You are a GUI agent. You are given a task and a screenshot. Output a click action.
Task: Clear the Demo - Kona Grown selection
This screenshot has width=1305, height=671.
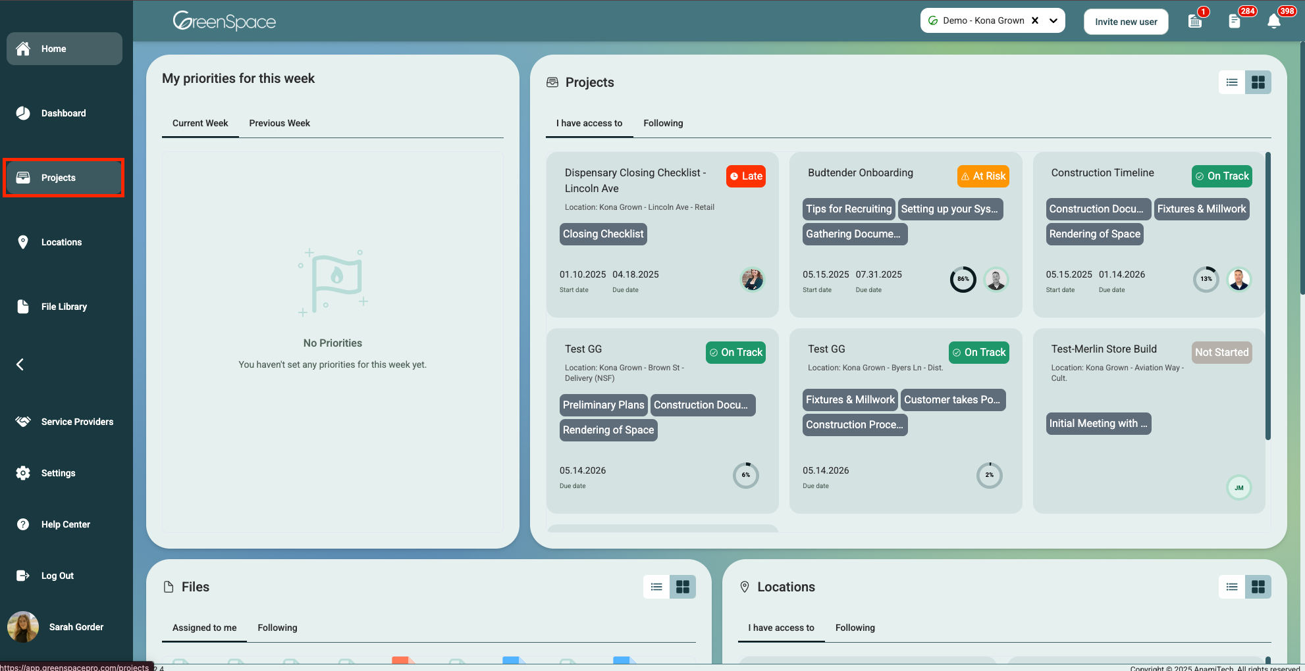[1035, 20]
